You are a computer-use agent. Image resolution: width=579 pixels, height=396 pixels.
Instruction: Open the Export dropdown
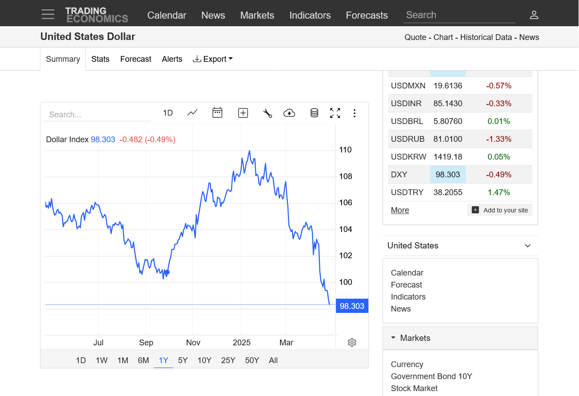pos(213,59)
